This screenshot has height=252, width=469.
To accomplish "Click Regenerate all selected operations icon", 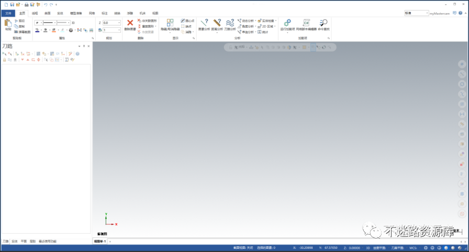I will tap(17, 54).
